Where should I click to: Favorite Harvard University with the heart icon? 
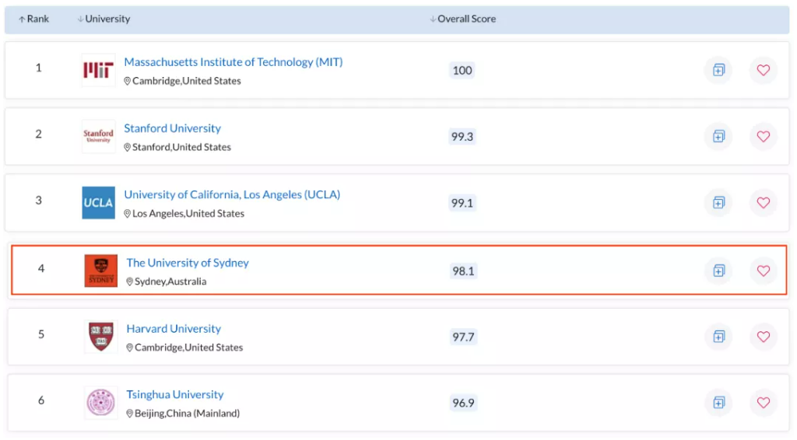click(763, 337)
